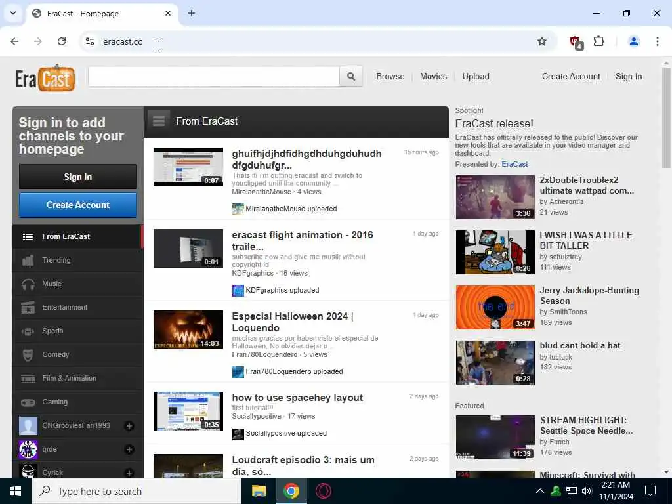This screenshot has height=504, width=672.
Task: Open the Chrome profile avatar icon
Action: 633,41
